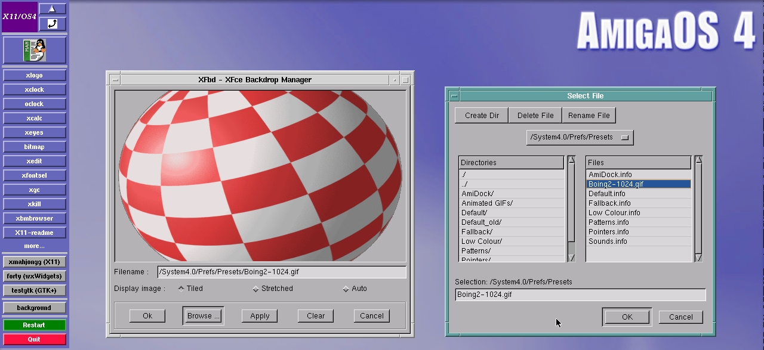Viewport: 764px width, 350px height.
Task: Select AmiDock.info in Files list
Action: tap(639, 175)
